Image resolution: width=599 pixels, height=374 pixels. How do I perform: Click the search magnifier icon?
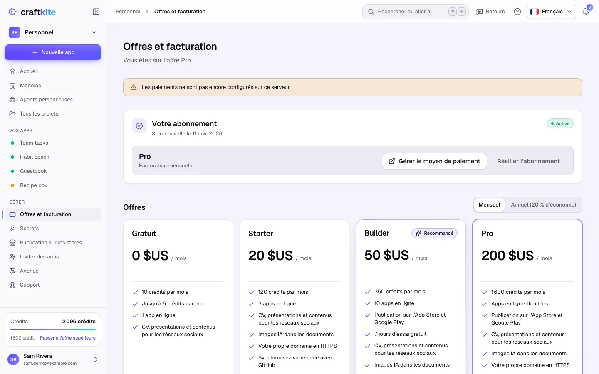coord(371,12)
